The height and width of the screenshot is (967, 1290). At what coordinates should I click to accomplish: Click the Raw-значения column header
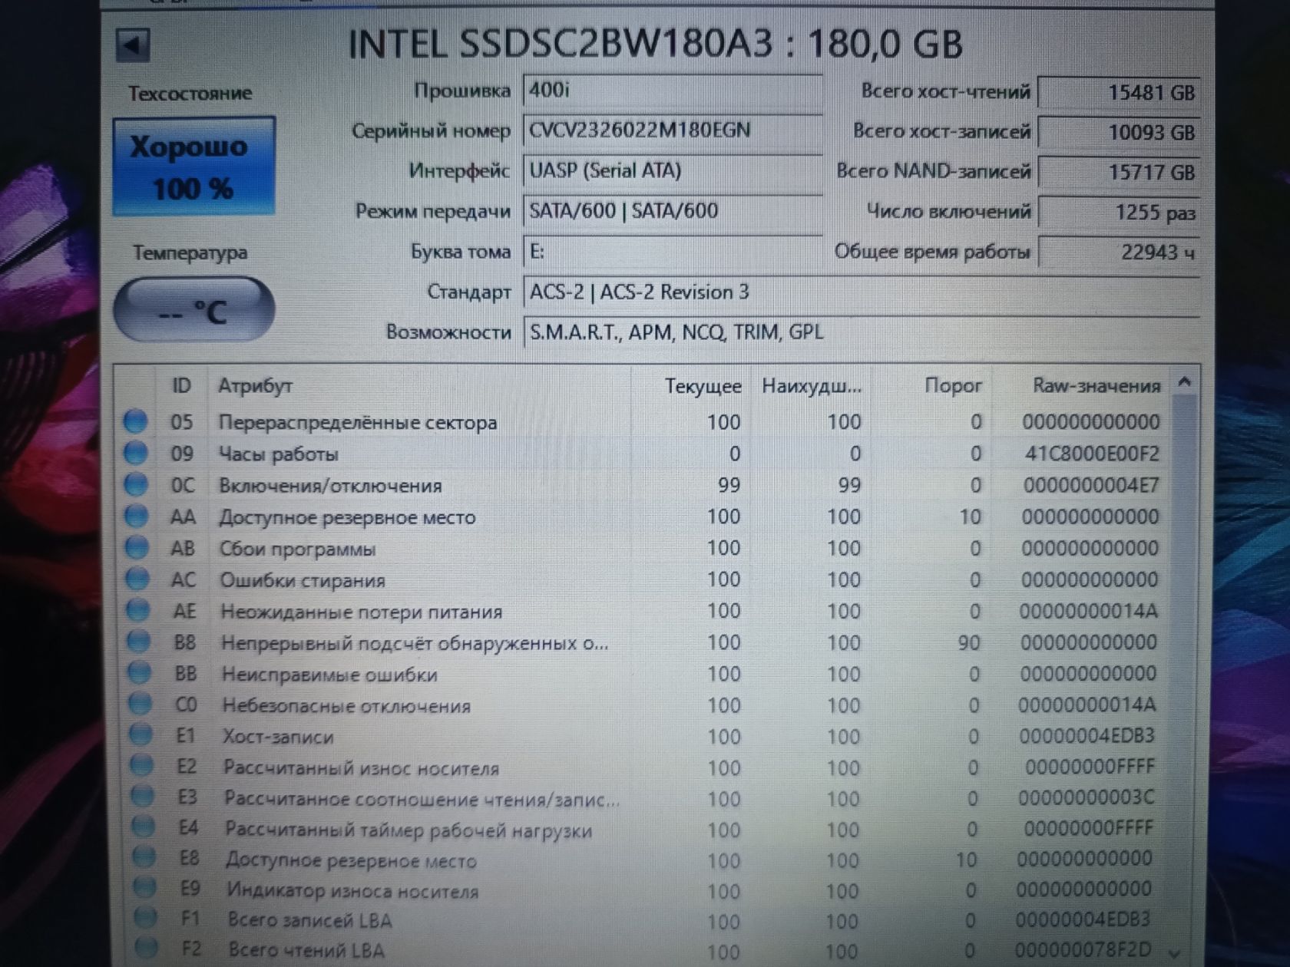click(x=1096, y=385)
